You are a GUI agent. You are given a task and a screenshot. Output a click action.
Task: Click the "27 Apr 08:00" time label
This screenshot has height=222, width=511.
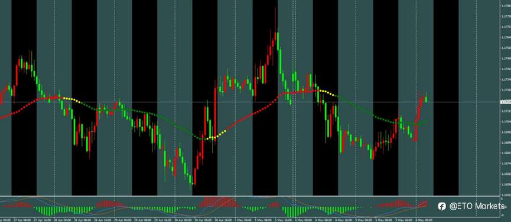pyautogui.click(x=22, y=220)
